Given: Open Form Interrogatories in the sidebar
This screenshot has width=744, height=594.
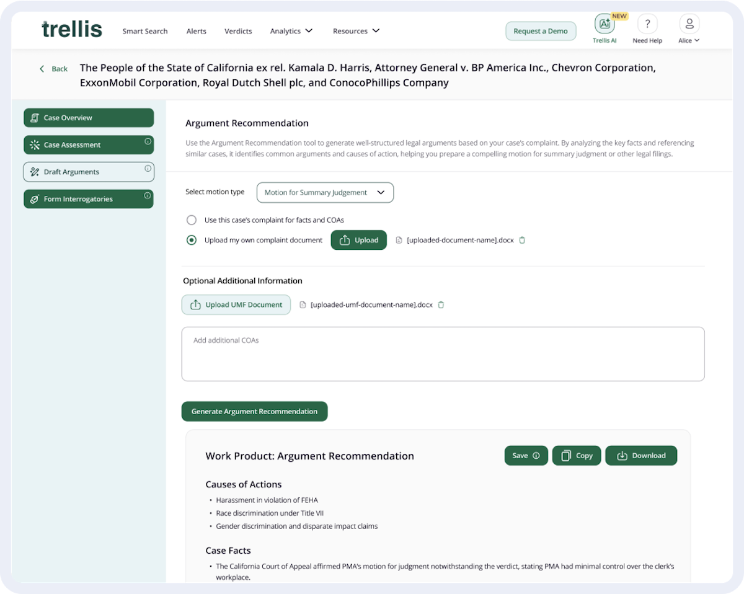Looking at the screenshot, I should click(89, 199).
